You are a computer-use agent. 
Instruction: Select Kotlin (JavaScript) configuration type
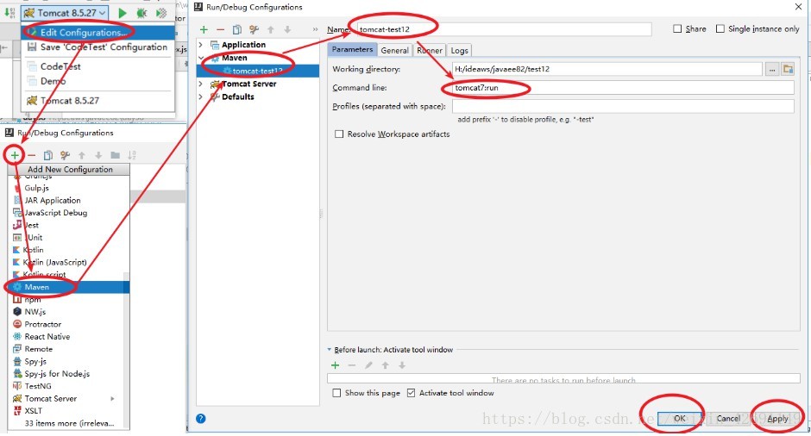tap(54, 263)
